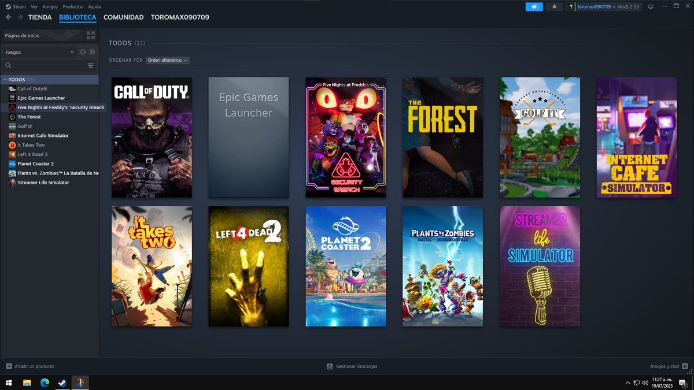Open the Security Breach cover art
Viewport: 694px width, 390px height.
pyautogui.click(x=346, y=138)
